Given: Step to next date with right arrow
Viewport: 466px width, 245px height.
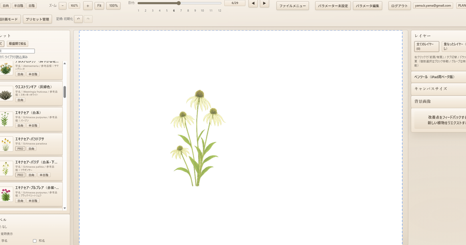Looking at the screenshot, I should tap(264, 3).
